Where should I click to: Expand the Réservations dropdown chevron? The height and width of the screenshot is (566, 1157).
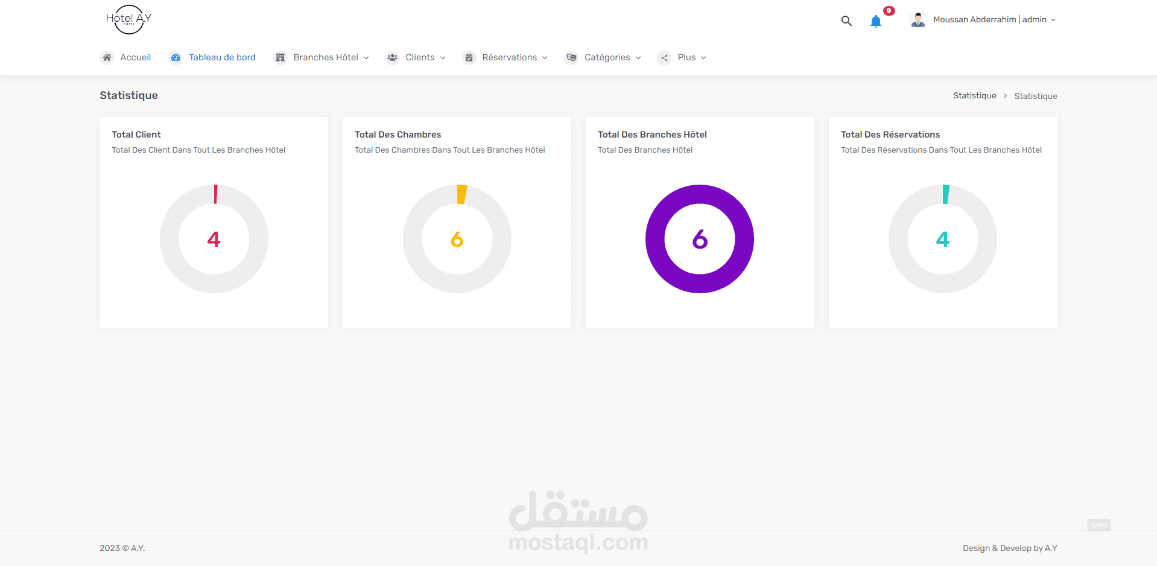(545, 58)
